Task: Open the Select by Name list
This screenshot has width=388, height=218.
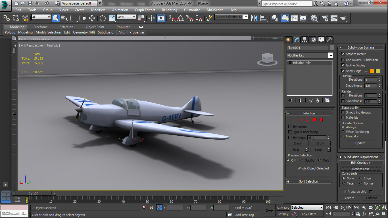Action: (x=64, y=18)
